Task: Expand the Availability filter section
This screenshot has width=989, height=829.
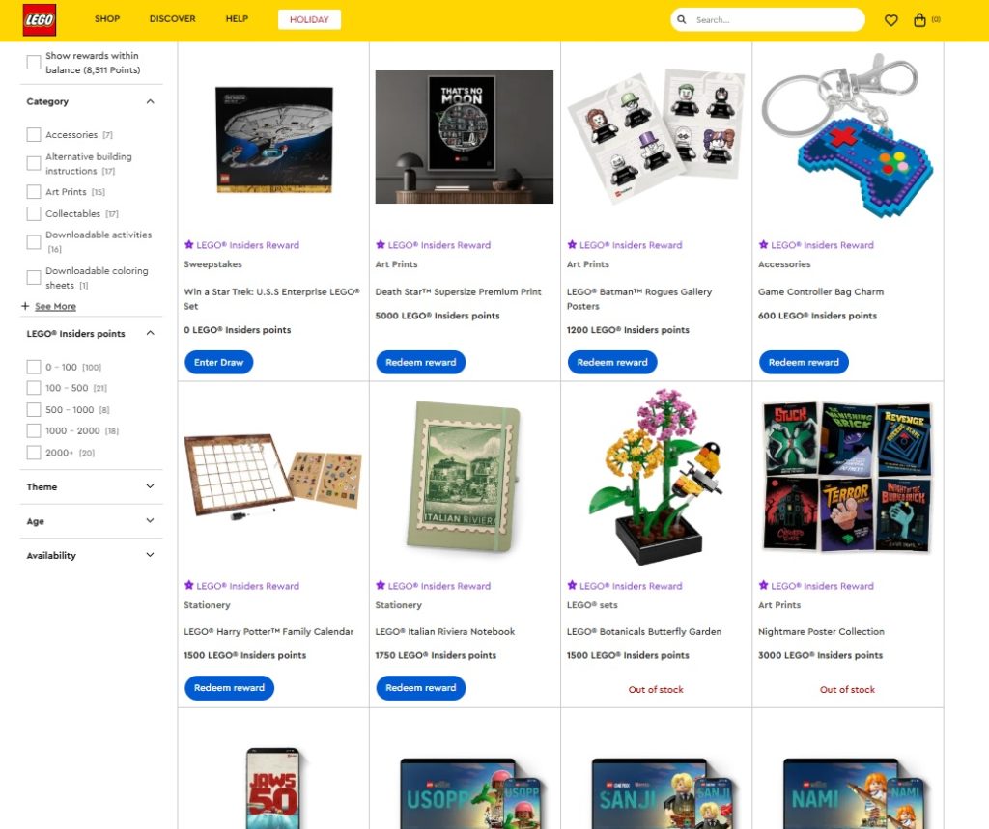Action: pos(92,555)
